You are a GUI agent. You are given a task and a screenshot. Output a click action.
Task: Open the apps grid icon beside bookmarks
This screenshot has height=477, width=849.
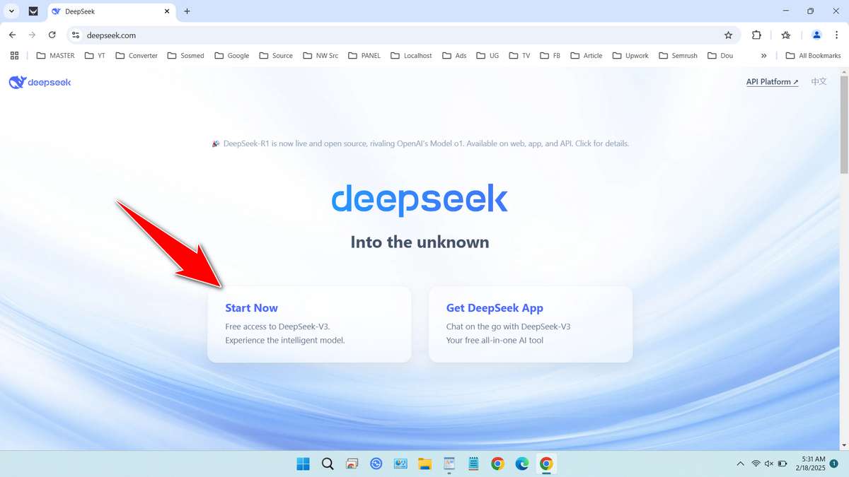14,55
